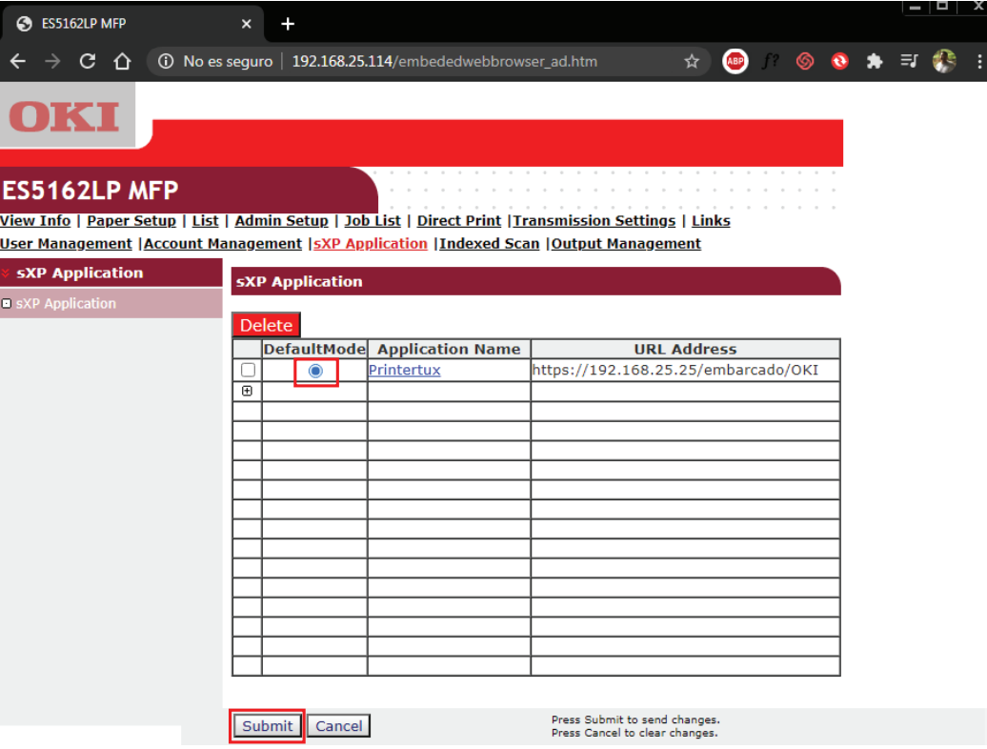
Task: Open the Admin Setup menu
Action: coord(281,220)
